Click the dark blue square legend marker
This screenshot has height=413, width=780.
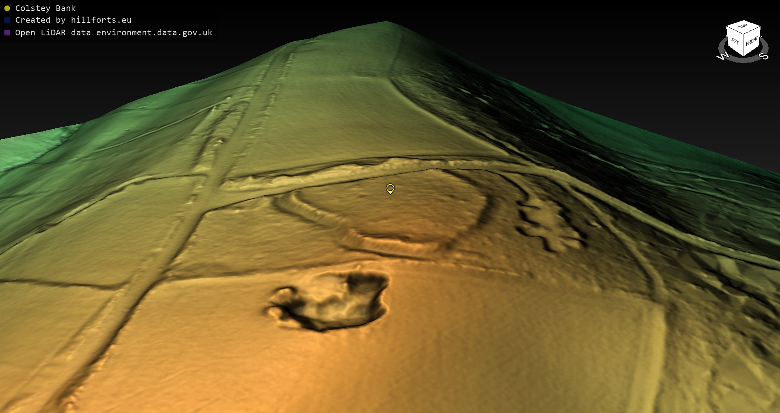(7, 20)
